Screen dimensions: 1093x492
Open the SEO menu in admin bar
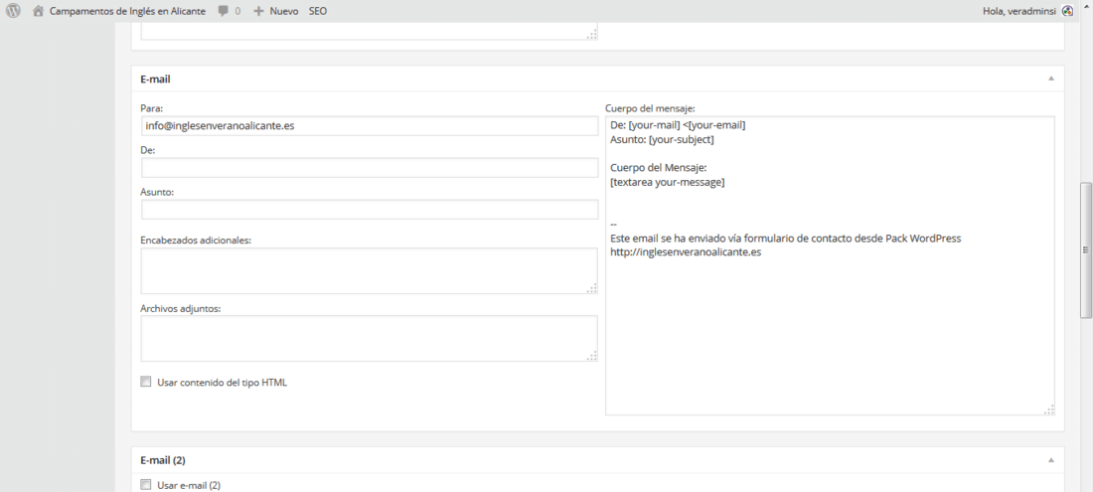[318, 11]
